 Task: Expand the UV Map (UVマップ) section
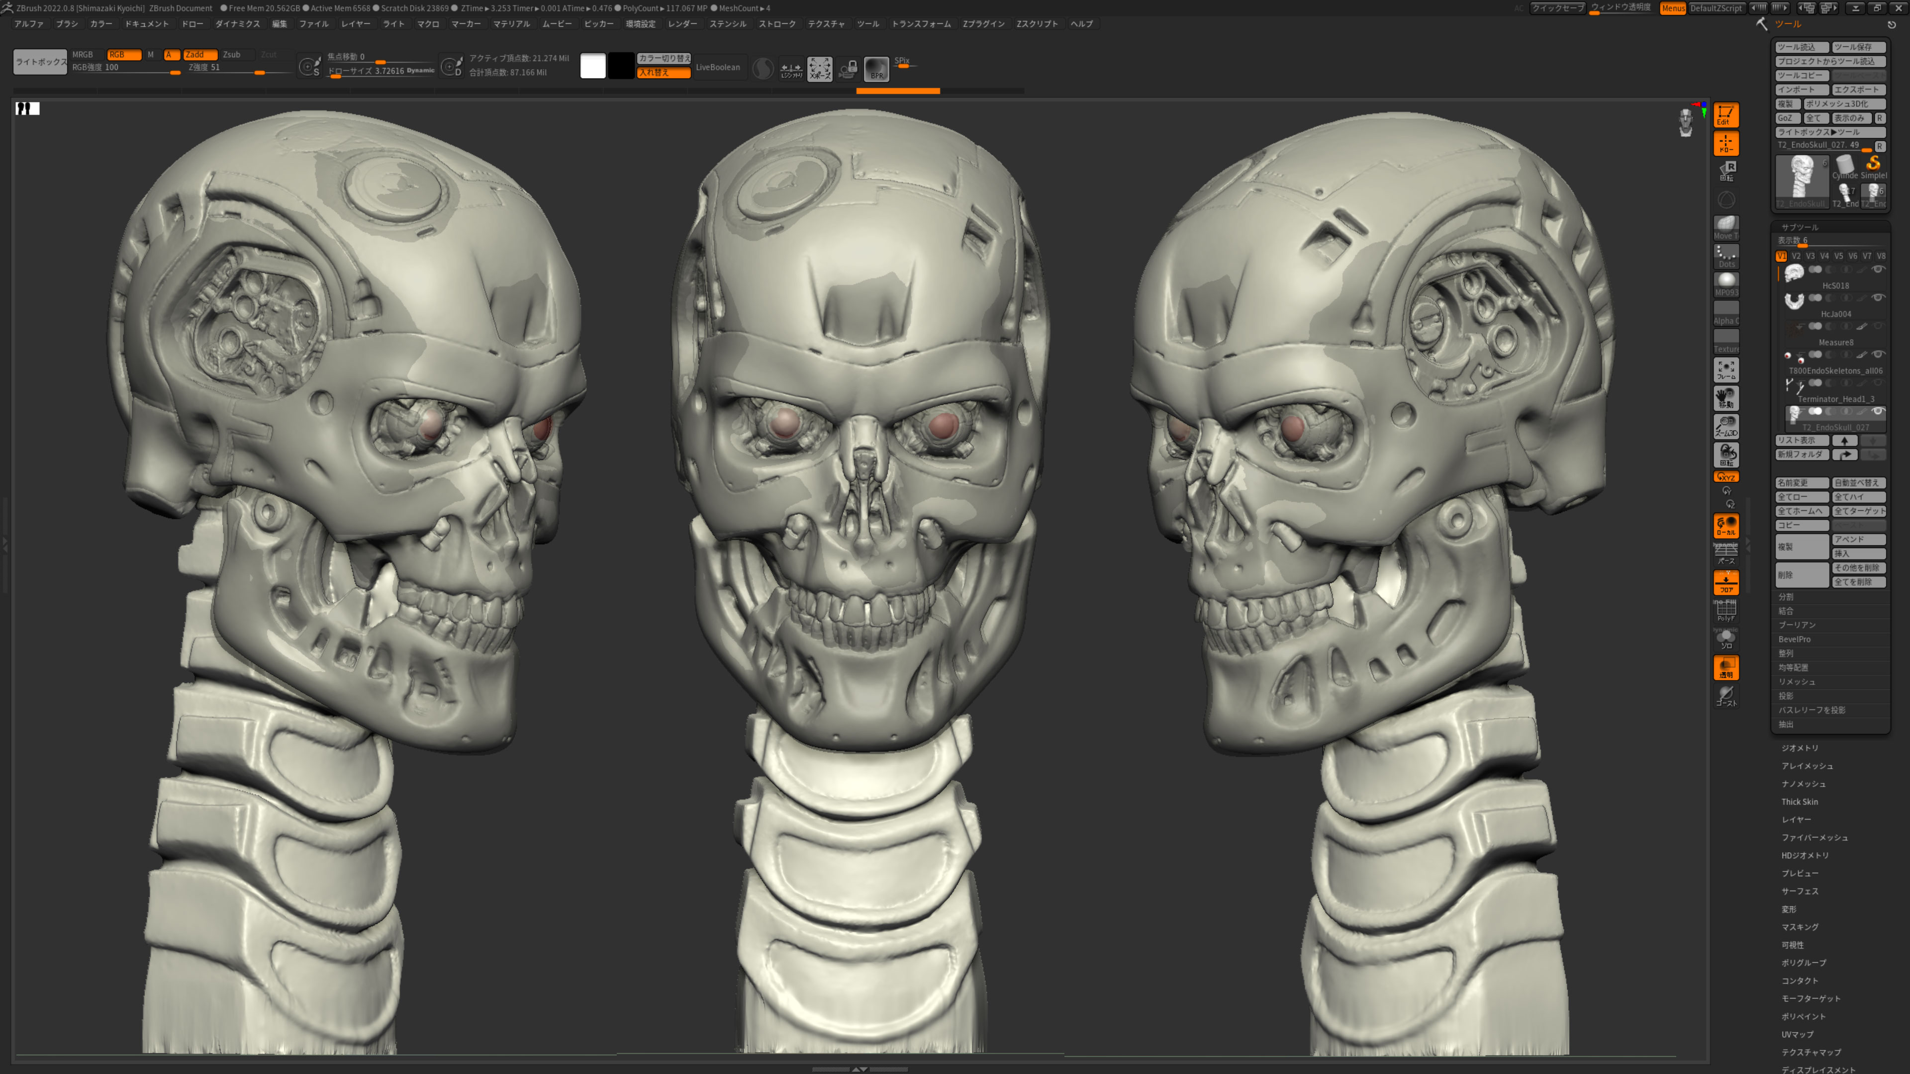1797,1034
